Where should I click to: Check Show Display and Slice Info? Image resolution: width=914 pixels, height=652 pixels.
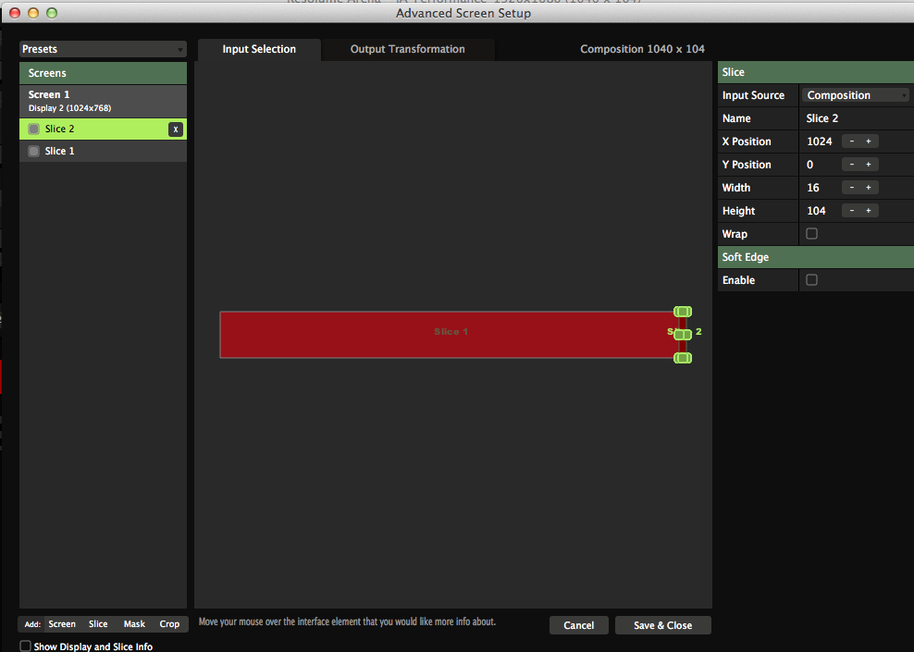click(26, 646)
